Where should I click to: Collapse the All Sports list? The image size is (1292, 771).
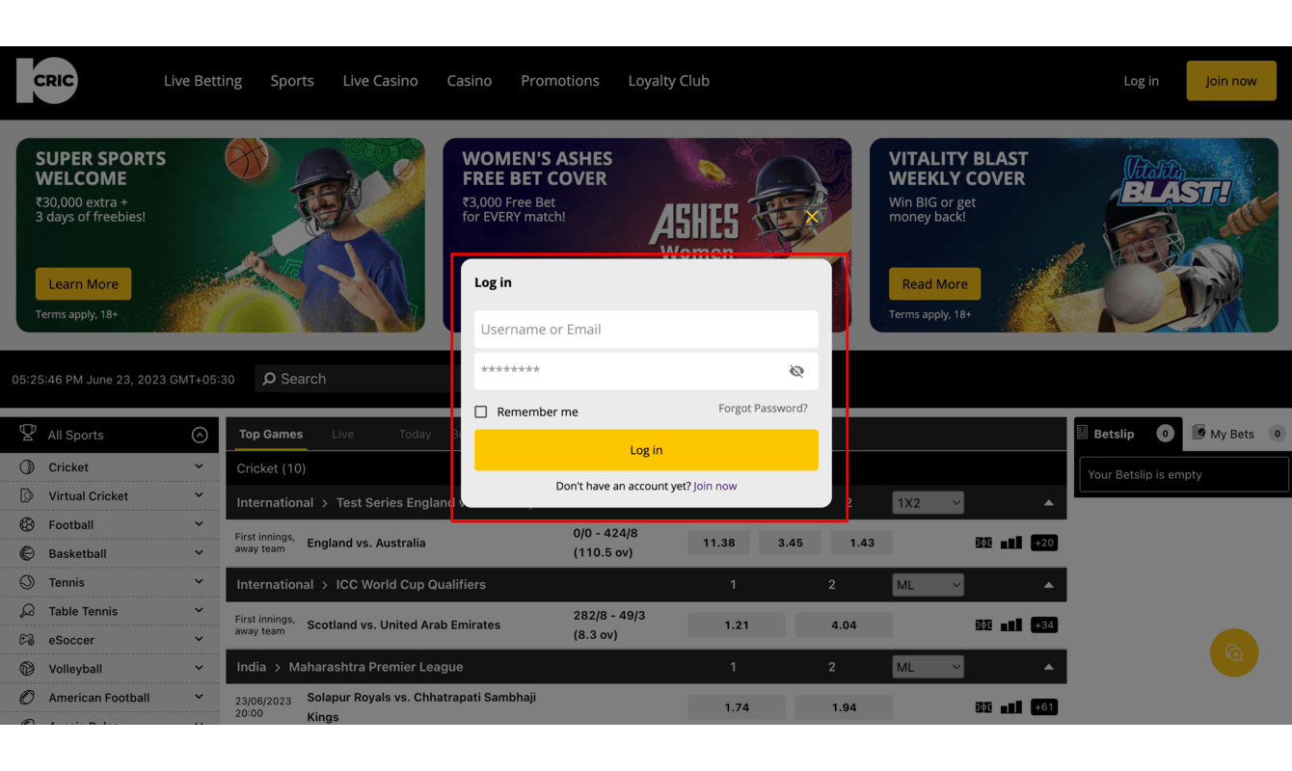point(200,435)
